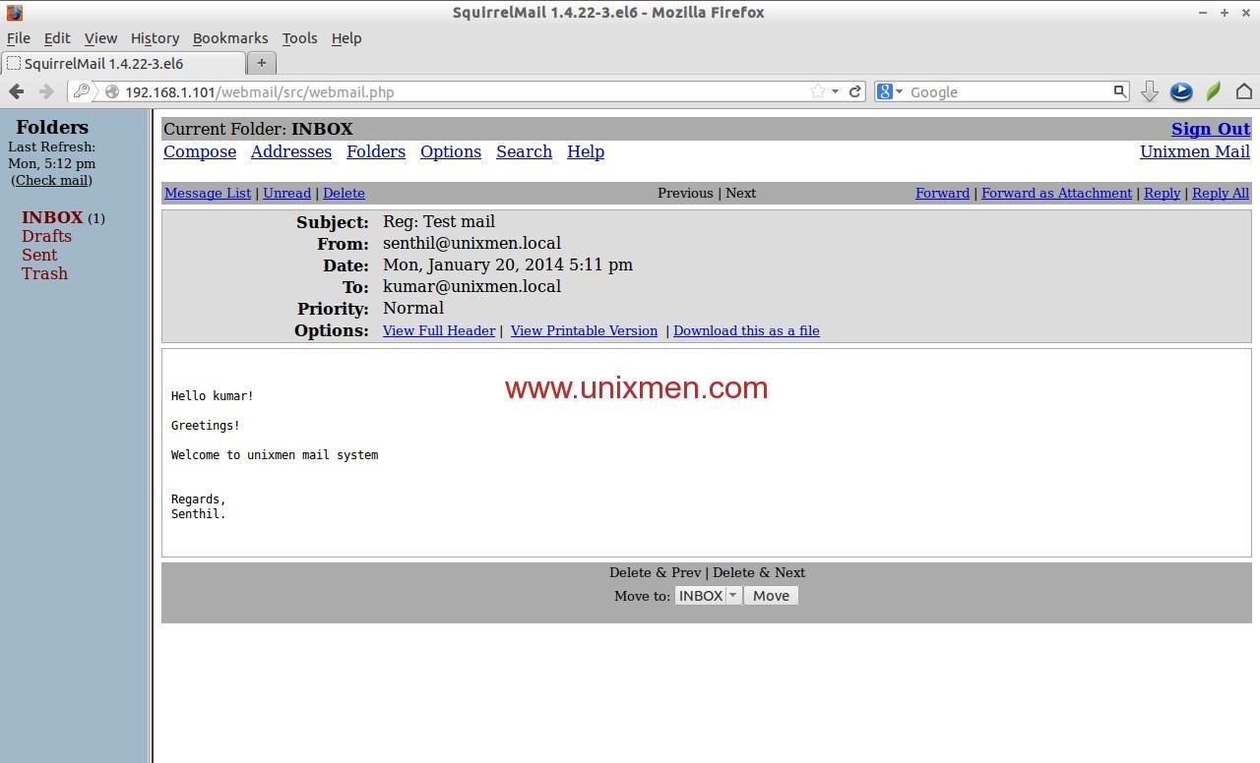Open the Compose link
This screenshot has height=763, width=1260.
(x=200, y=151)
